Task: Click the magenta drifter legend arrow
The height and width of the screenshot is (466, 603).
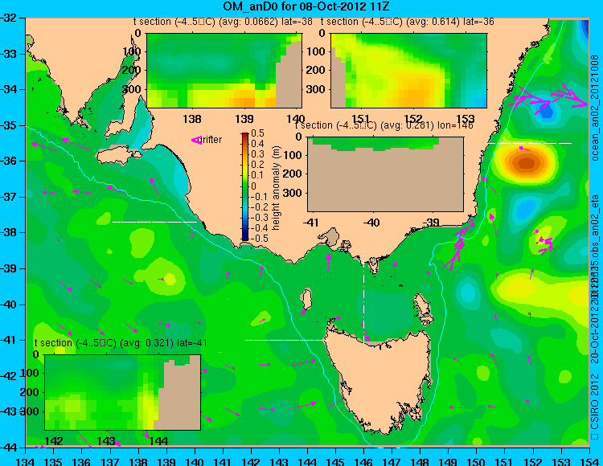Action: pyautogui.click(x=196, y=141)
